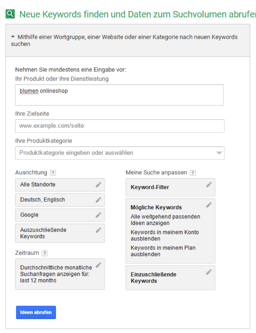Click the green magnifier icon in the header
Viewport: 256px width, 333px height.
(x=10, y=14)
